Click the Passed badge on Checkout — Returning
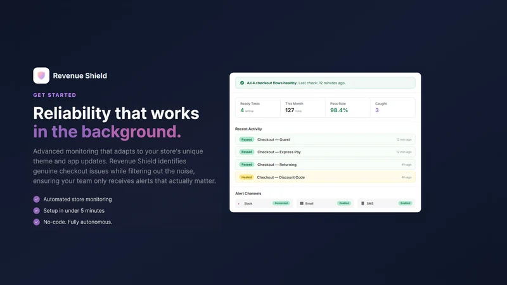 click(247, 165)
